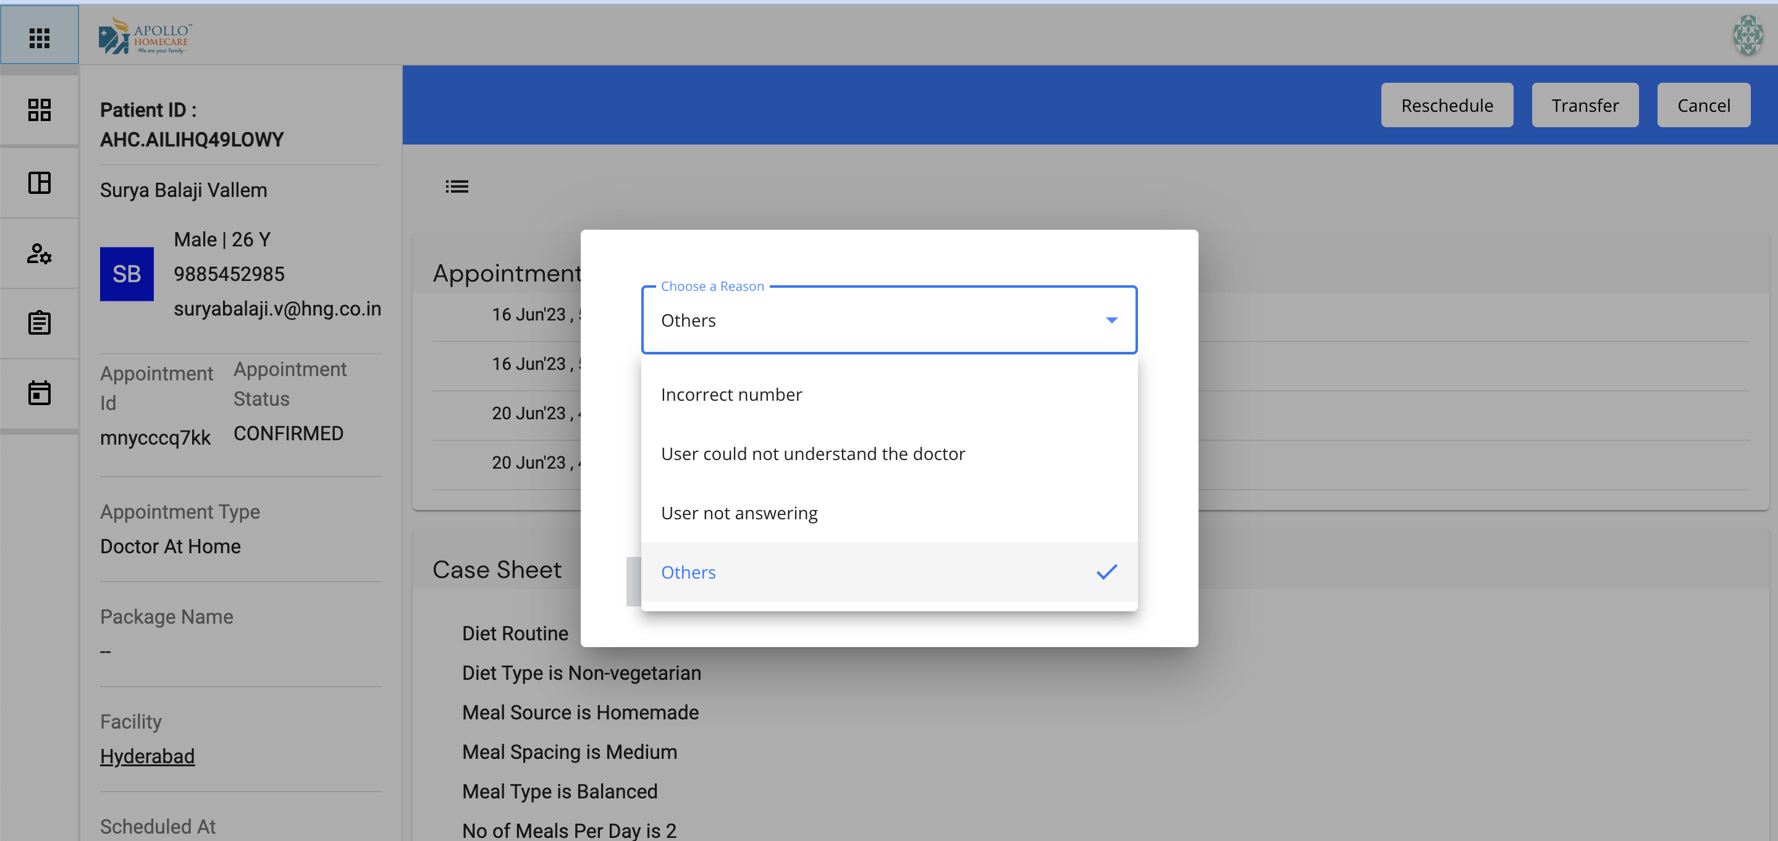Open profile avatar in top-right corner
1778x841 pixels.
pos(1747,35)
